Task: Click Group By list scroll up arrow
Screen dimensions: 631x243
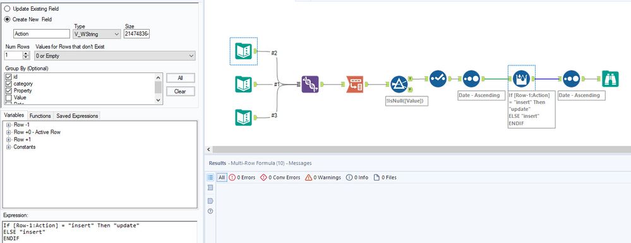Action: 158,77
